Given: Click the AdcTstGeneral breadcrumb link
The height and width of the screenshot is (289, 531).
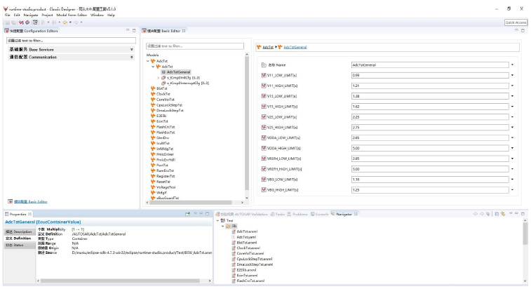Looking at the screenshot, I should pyautogui.click(x=295, y=47).
